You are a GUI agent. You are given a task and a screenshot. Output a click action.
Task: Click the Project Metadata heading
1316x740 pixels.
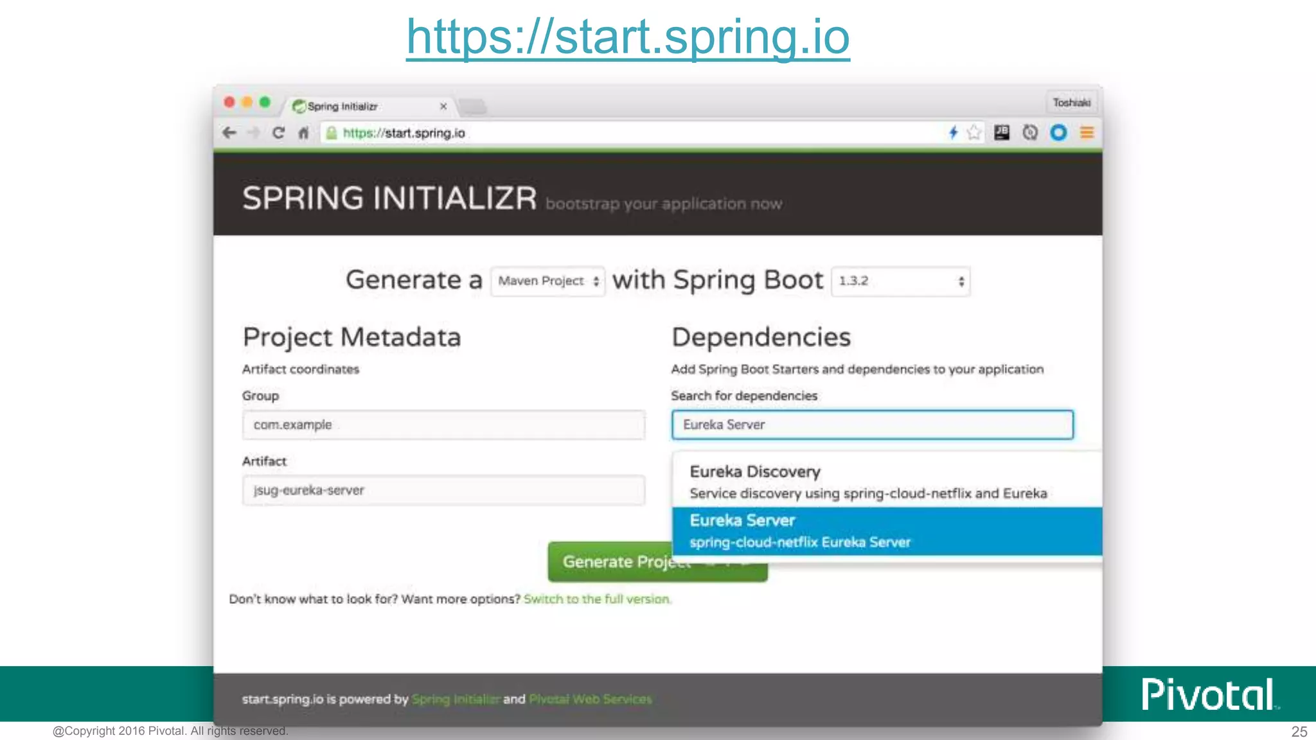click(351, 338)
